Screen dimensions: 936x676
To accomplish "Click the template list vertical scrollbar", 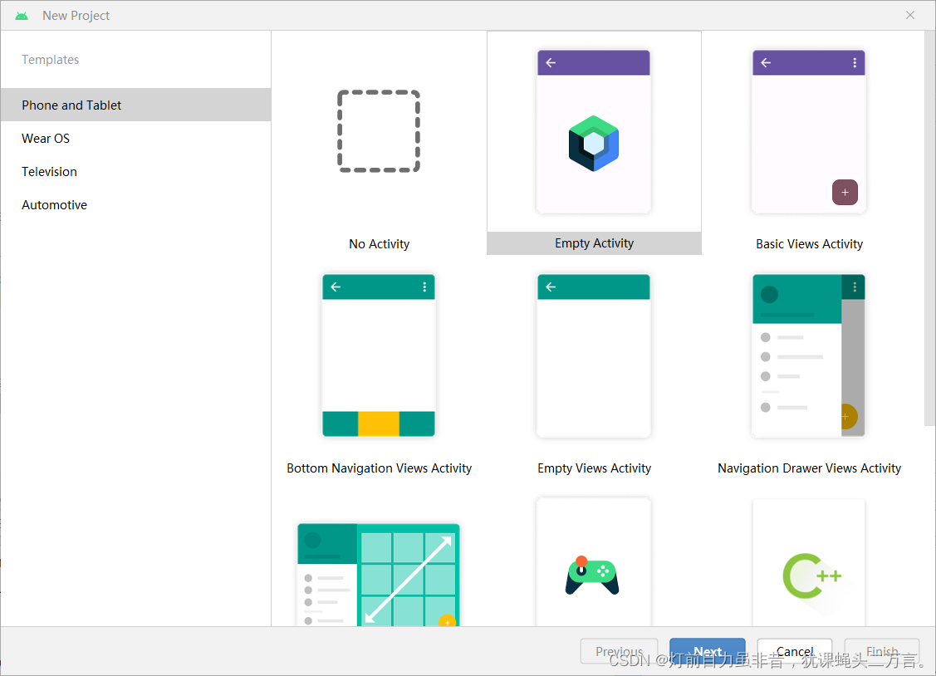I will click(x=929, y=228).
